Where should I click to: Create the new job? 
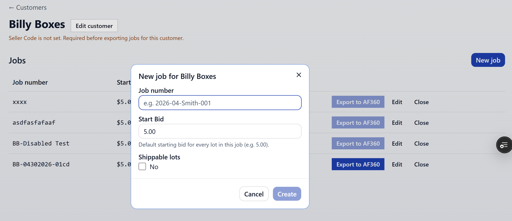pos(287,194)
